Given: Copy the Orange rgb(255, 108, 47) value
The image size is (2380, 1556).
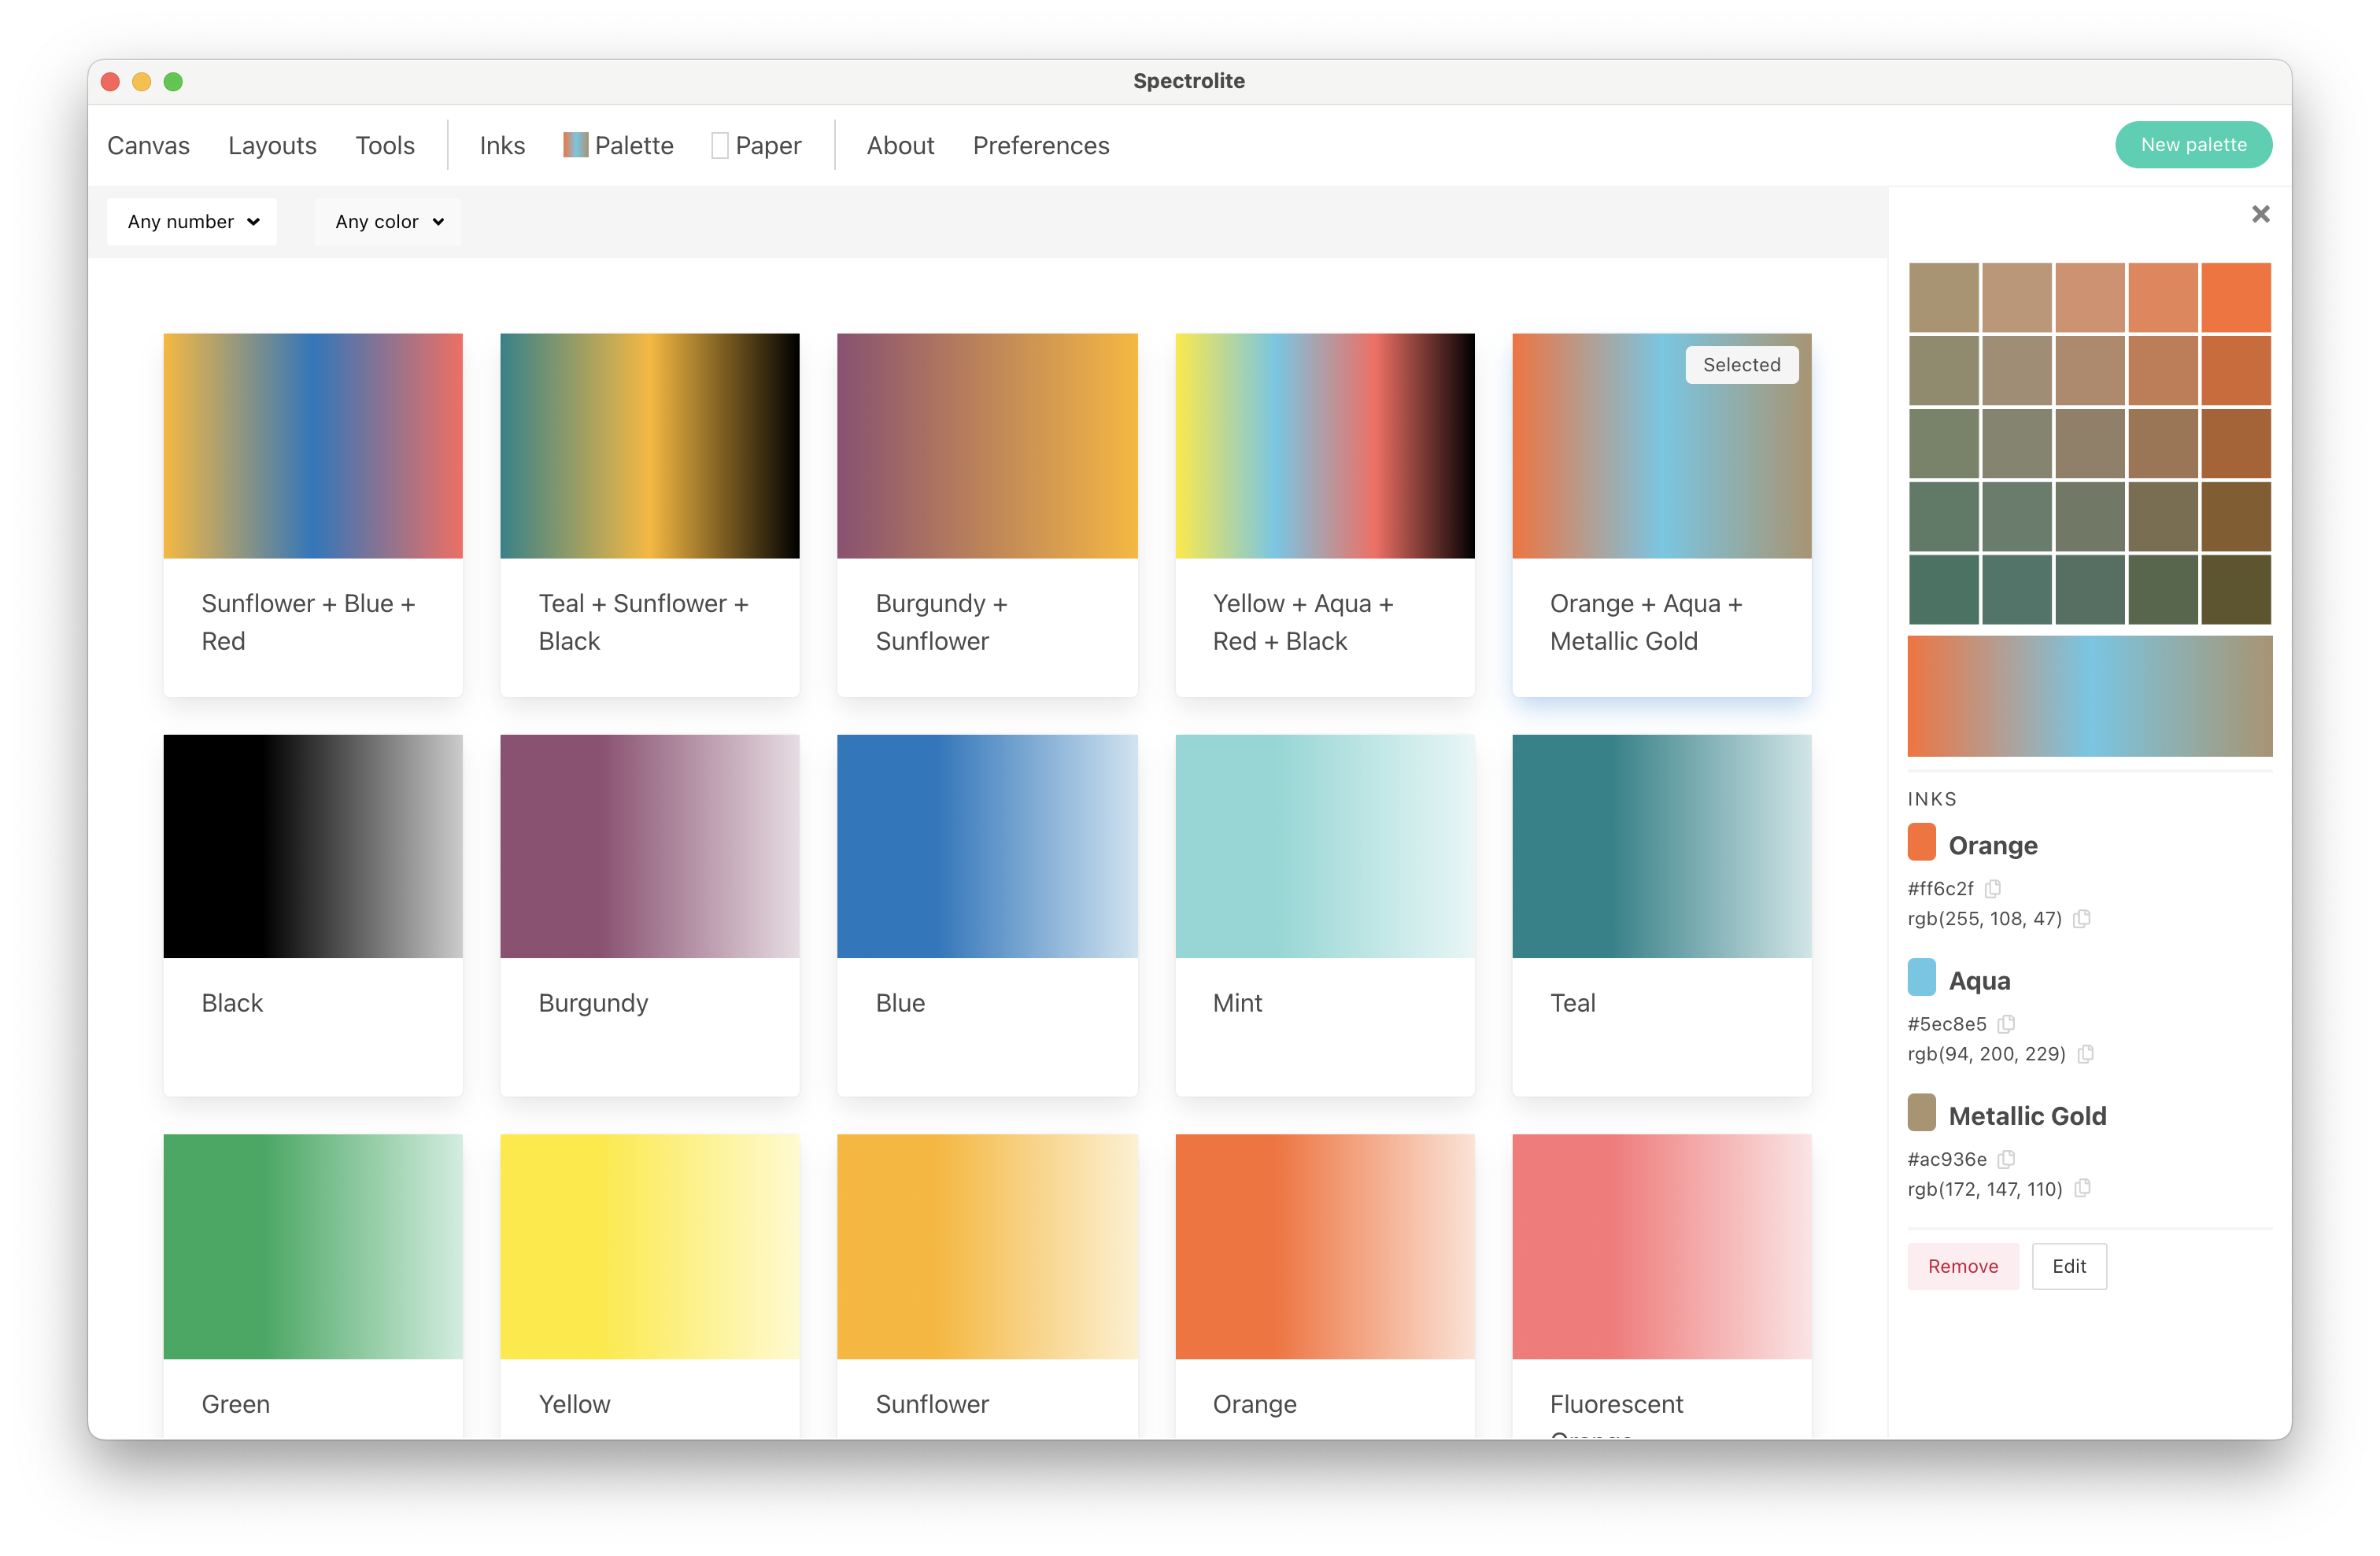Looking at the screenshot, I should (x=2082, y=918).
